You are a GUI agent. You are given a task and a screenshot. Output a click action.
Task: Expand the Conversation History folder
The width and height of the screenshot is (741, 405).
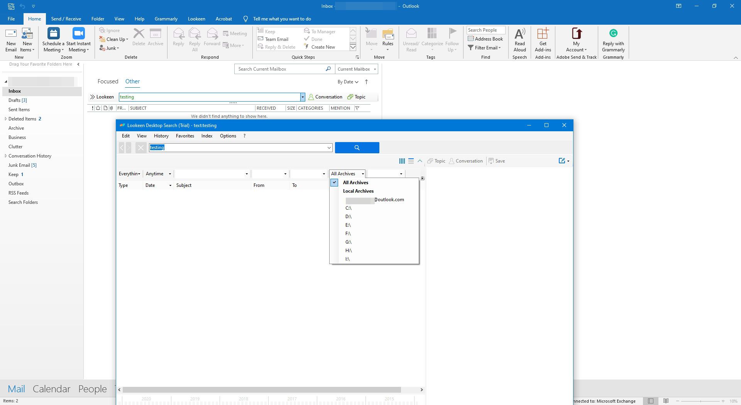5,156
